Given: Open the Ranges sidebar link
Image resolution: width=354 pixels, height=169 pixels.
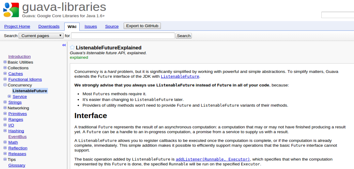Looking at the screenshot, I should tap(16, 119).
